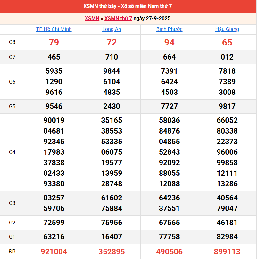Click the ĐB row label

12,252
